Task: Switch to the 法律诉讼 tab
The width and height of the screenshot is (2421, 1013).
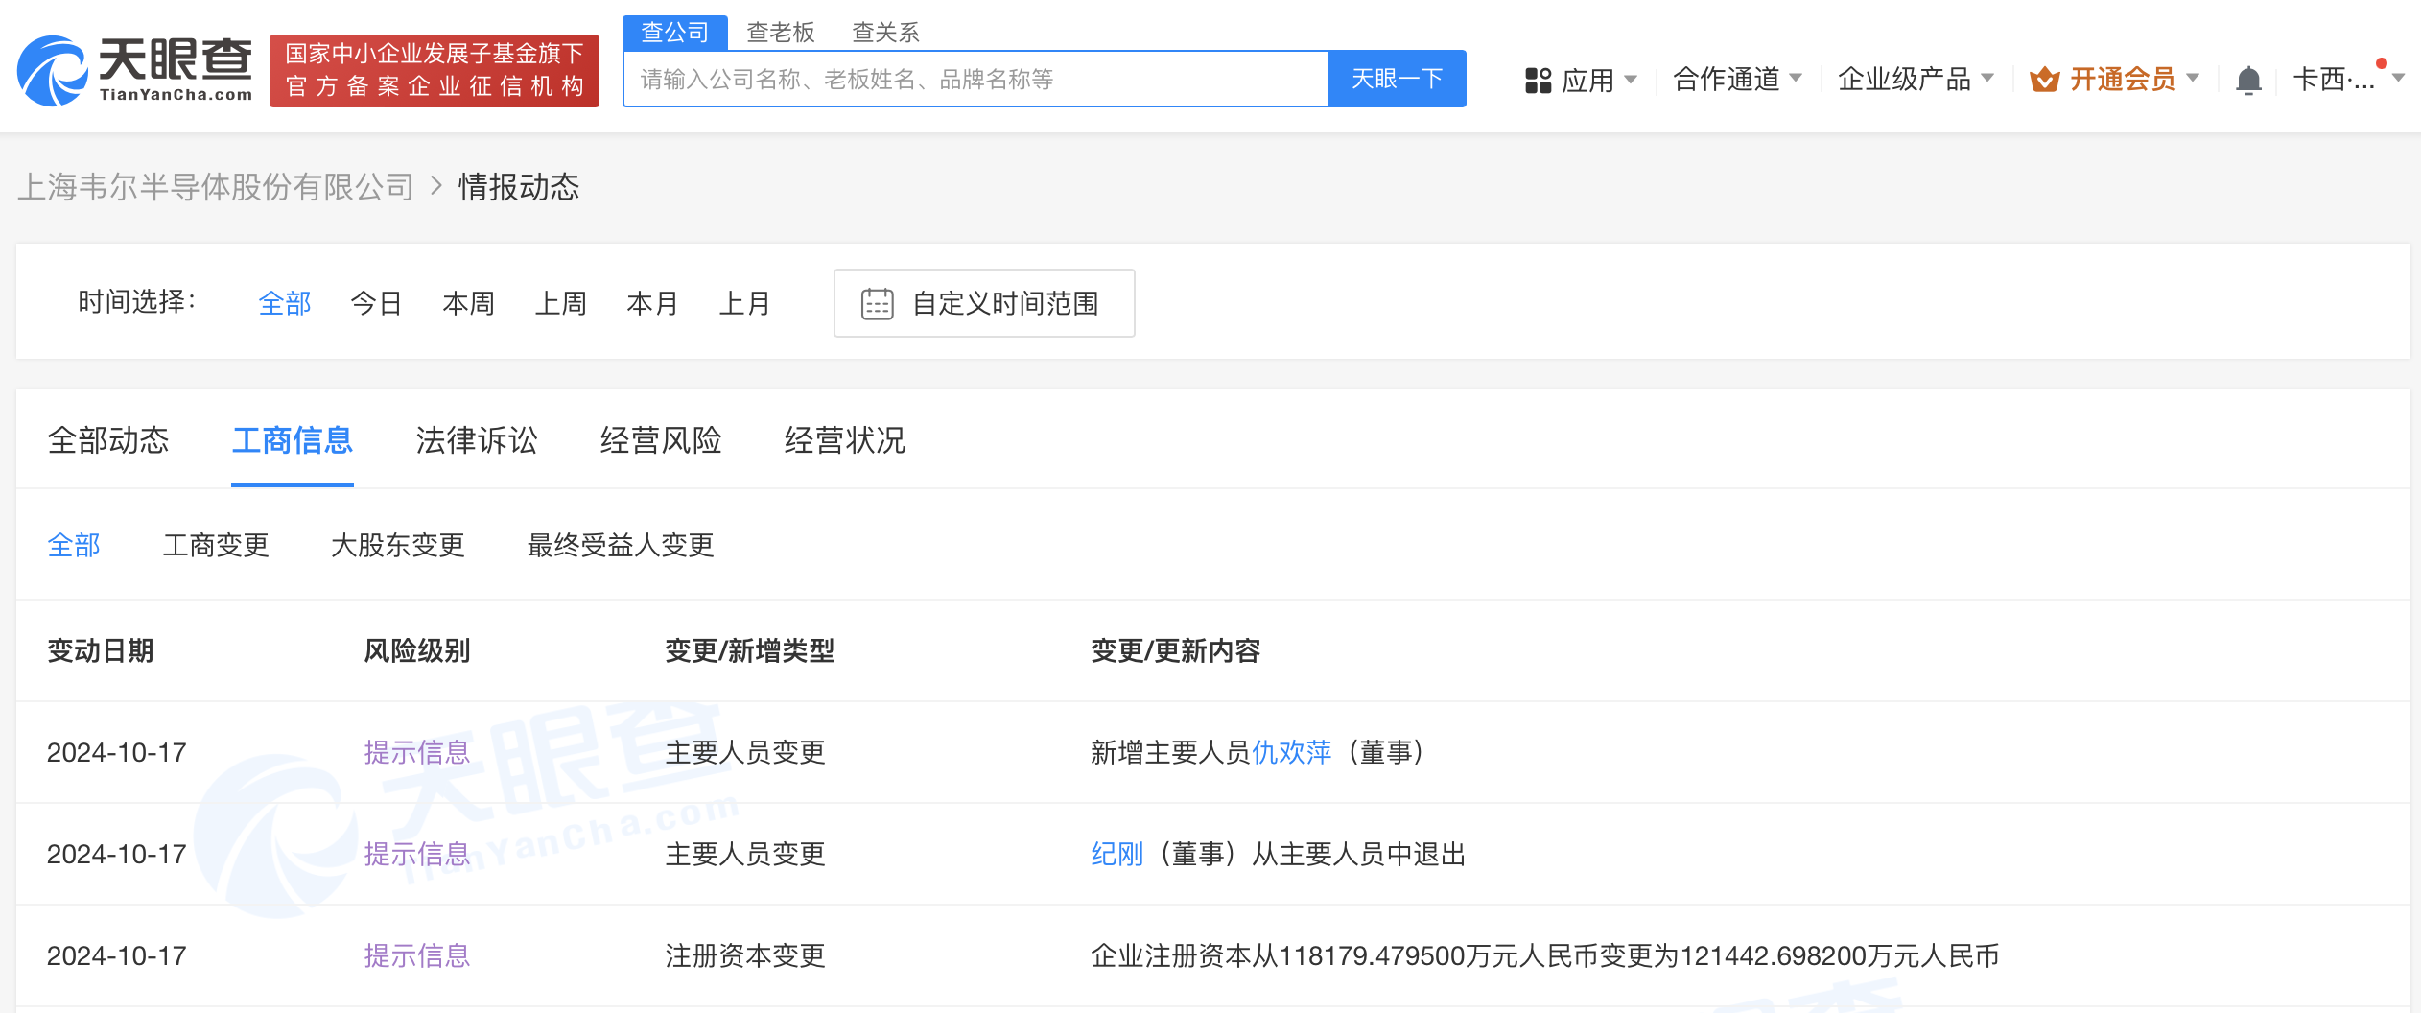Action: pos(477,440)
